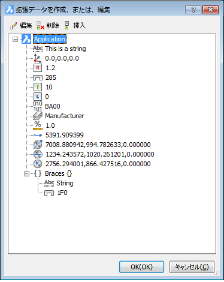224x282 pixels.
Task: Click the 編集 (edit) pencil icon
Action: coord(14,26)
